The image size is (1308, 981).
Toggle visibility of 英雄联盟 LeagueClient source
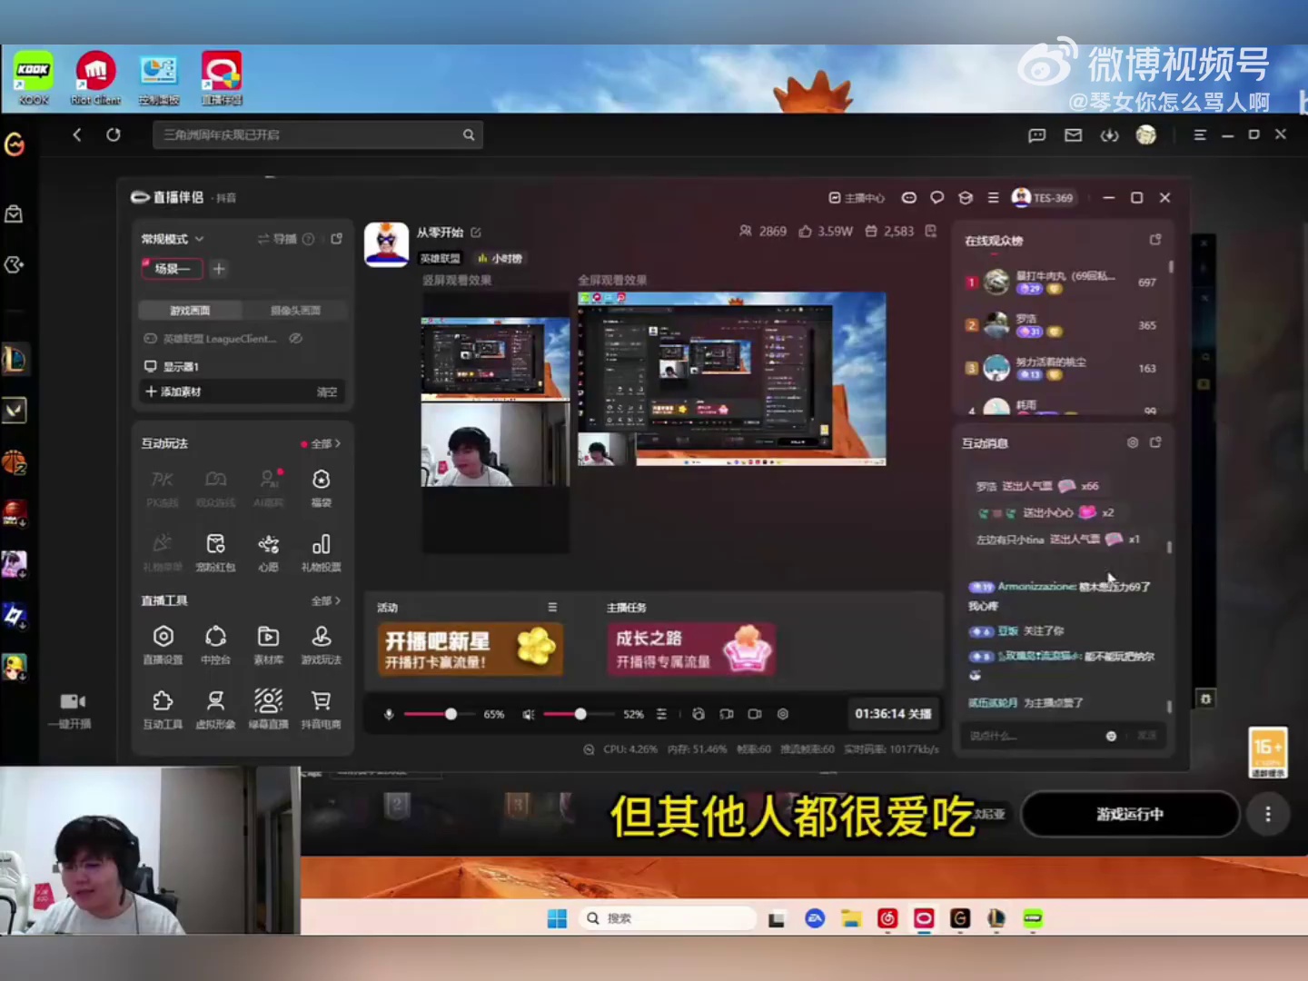295,338
